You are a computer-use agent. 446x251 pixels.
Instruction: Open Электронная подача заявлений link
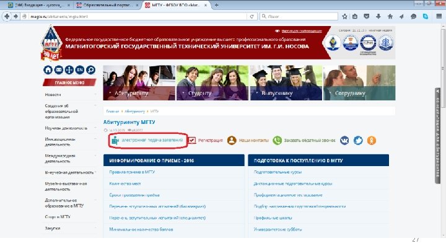[152, 140]
